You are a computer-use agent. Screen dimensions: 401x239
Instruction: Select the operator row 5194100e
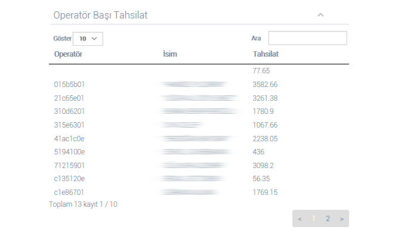point(199,152)
